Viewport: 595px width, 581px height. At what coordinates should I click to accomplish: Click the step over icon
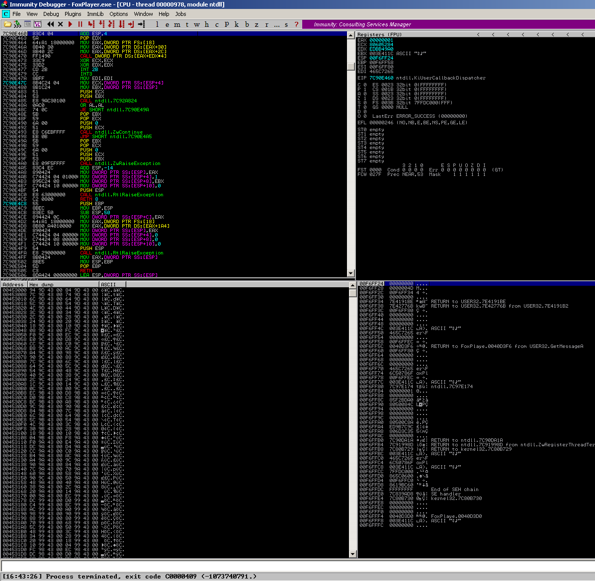pos(101,24)
